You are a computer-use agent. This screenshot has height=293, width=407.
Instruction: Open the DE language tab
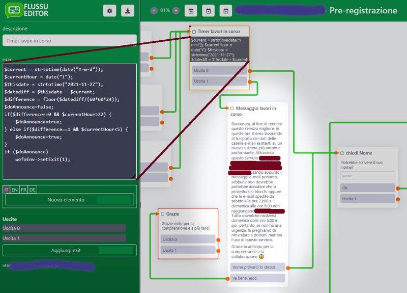(33, 189)
